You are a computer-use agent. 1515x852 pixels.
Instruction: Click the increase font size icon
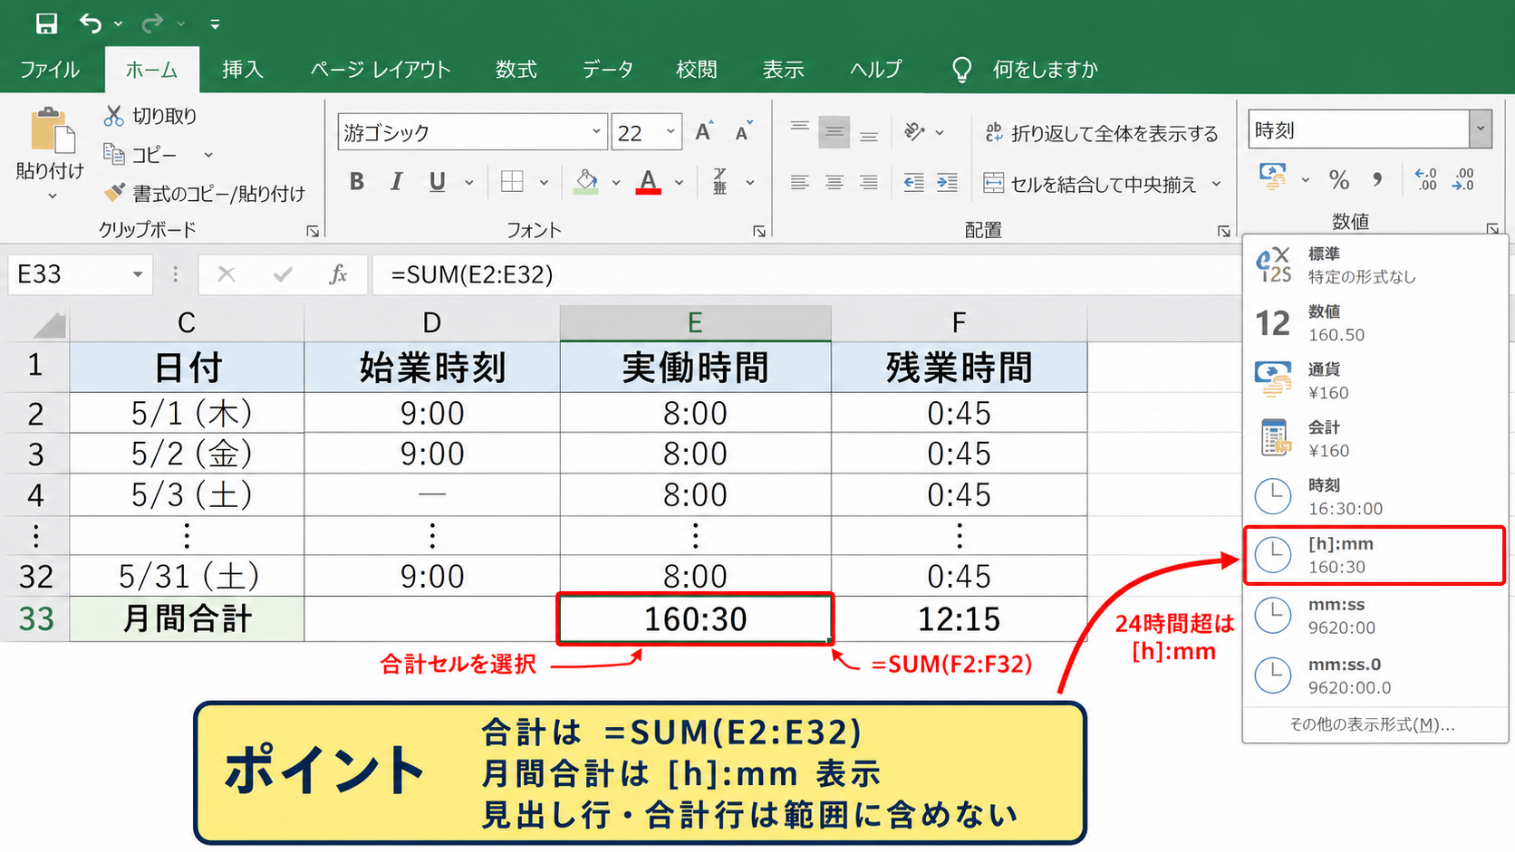[704, 132]
